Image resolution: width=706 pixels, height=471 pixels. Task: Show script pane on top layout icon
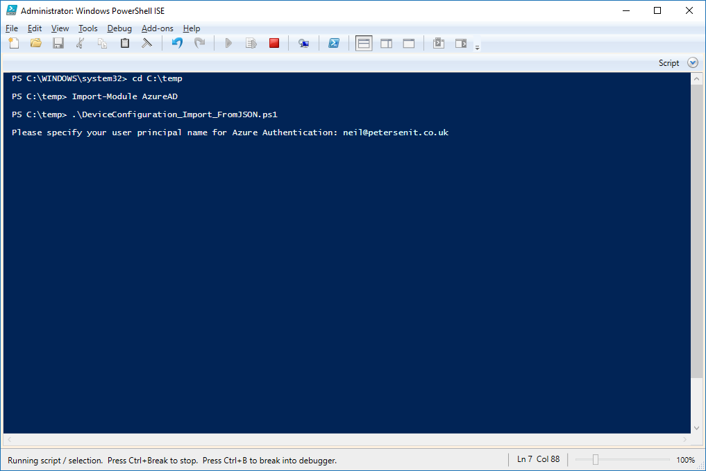(x=364, y=44)
